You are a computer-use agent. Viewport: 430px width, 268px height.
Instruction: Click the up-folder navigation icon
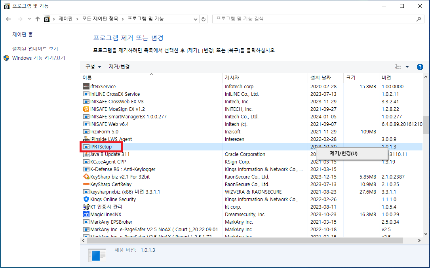pyautogui.click(x=37, y=19)
